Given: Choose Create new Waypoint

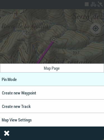Looking at the screenshot, I should pos(52,93).
